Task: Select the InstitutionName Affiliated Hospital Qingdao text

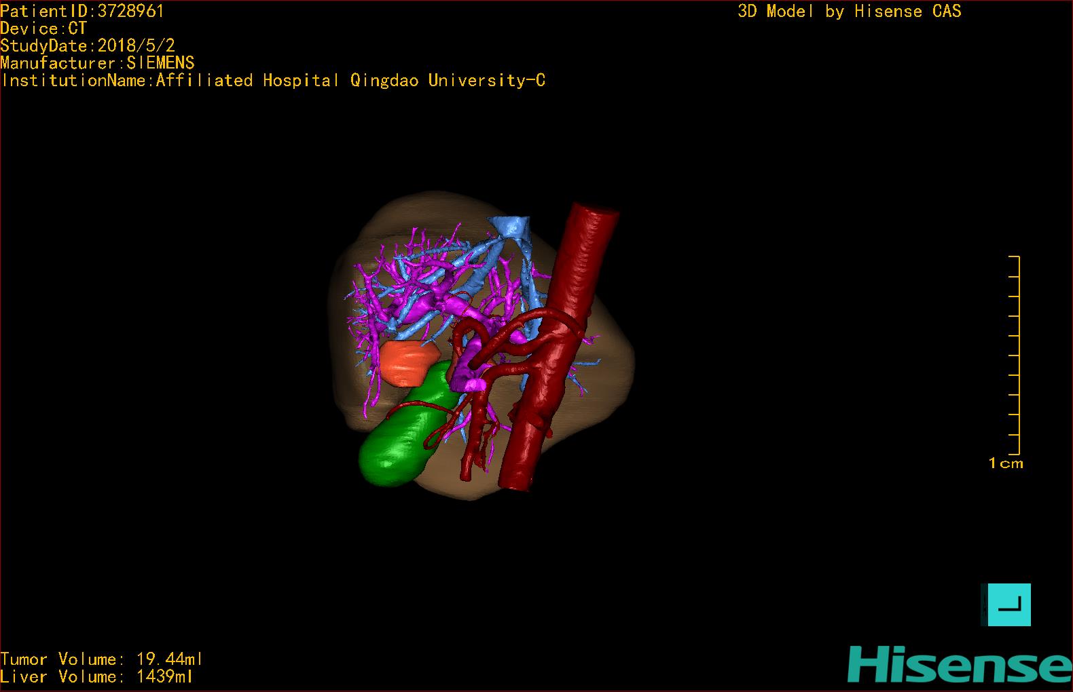Action: 273,81
